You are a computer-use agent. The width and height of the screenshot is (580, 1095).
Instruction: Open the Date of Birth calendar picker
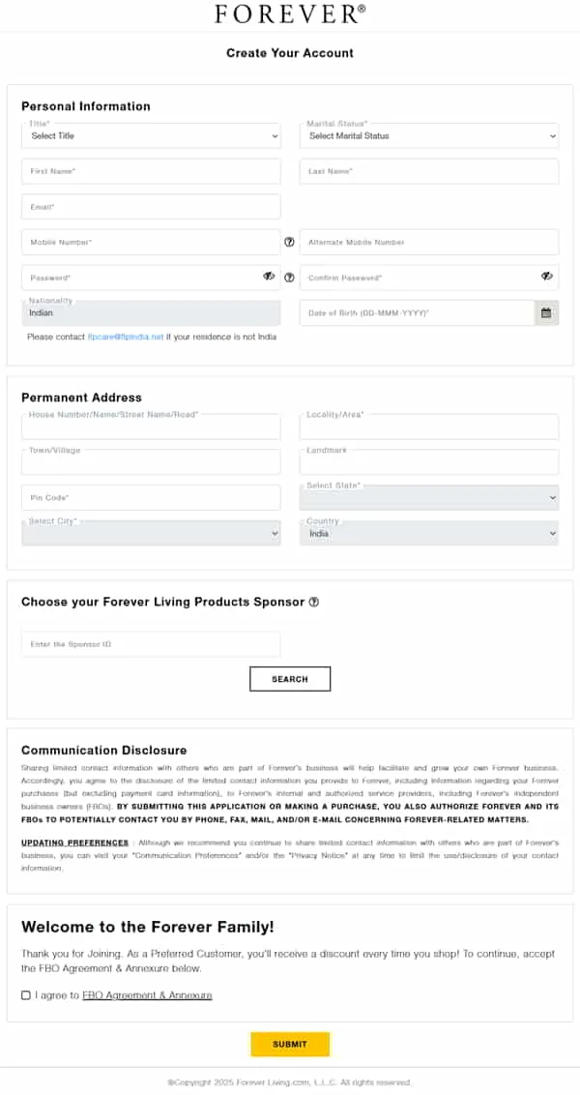click(x=546, y=312)
